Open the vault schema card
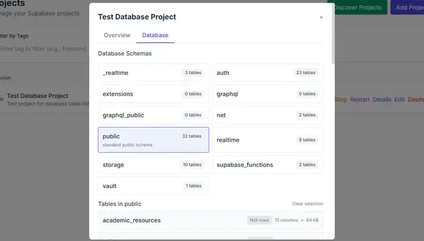 click(x=154, y=185)
